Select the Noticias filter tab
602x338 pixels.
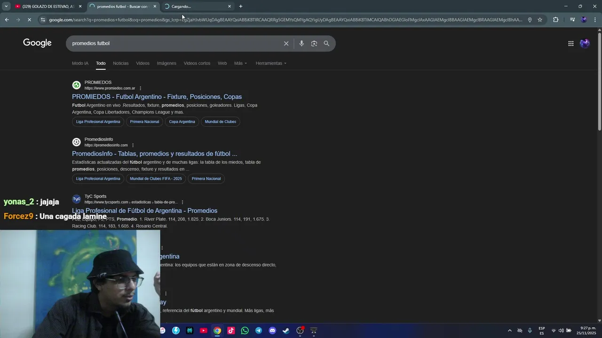(x=120, y=63)
